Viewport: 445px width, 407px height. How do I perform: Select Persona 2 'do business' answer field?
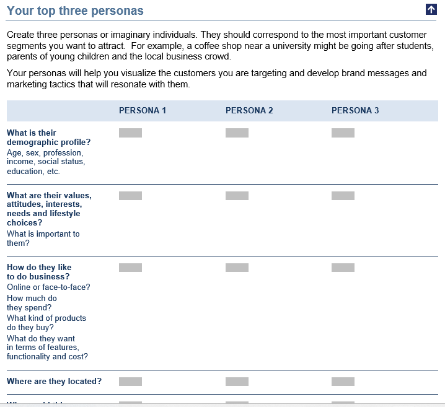click(x=237, y=268)
